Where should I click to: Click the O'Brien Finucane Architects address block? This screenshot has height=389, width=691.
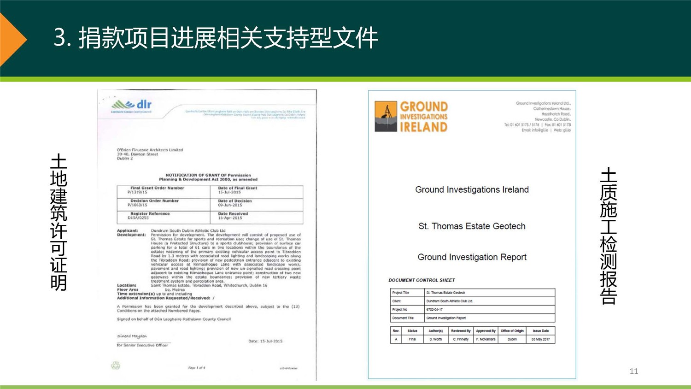click(150, 154)
